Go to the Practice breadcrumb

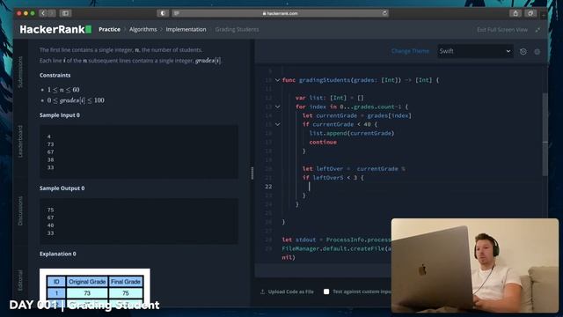[x=109, y=29]
